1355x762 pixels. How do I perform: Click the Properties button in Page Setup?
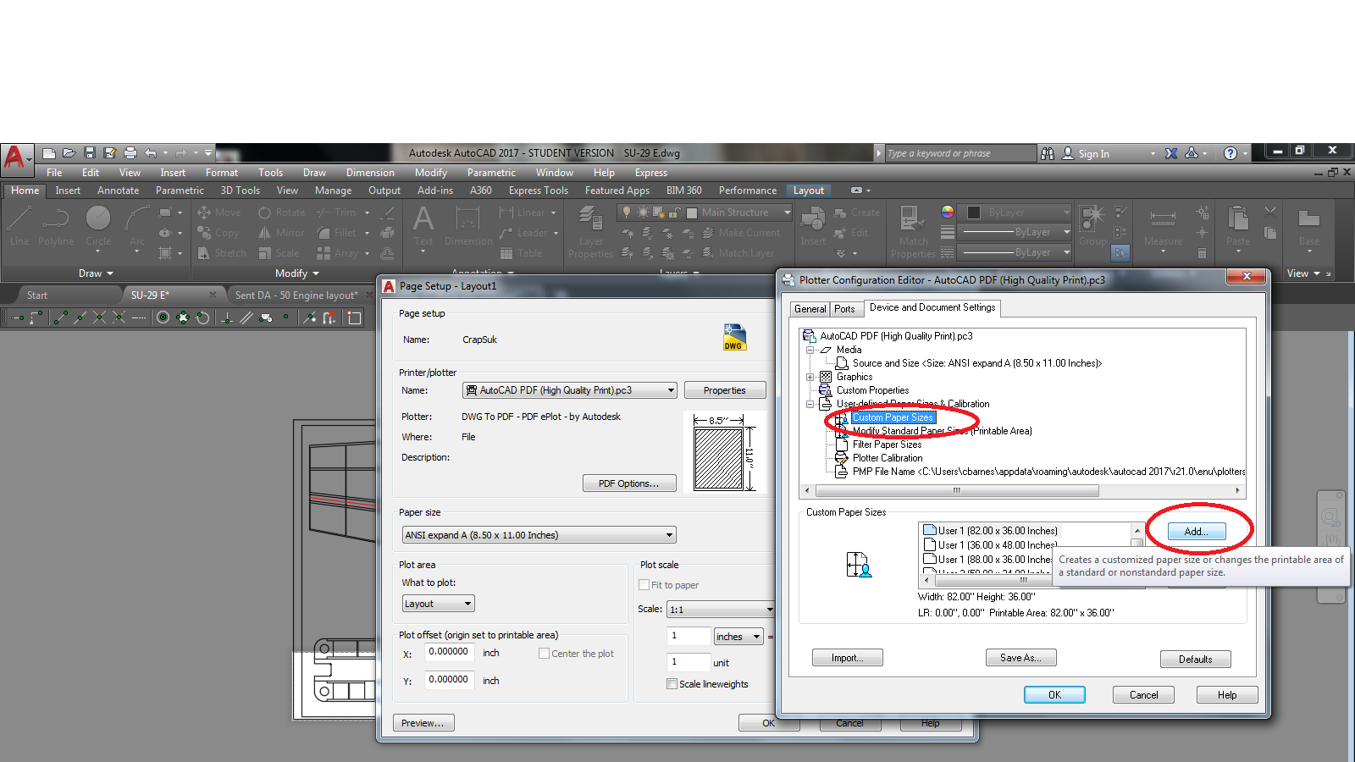(725, 390)
